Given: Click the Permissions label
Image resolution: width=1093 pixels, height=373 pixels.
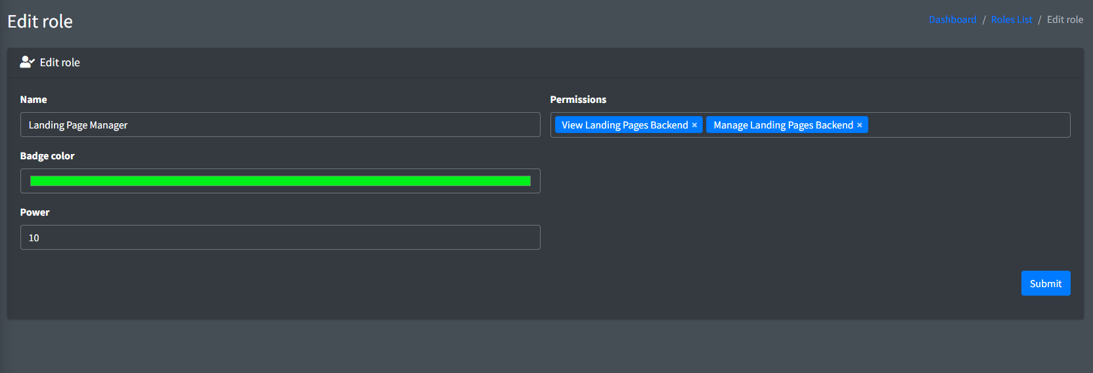Looking at the screenshot, I should (x=578, y=100).
